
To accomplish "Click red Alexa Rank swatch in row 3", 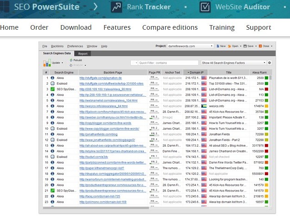I will pyautogui.click(x=266, y=89).
